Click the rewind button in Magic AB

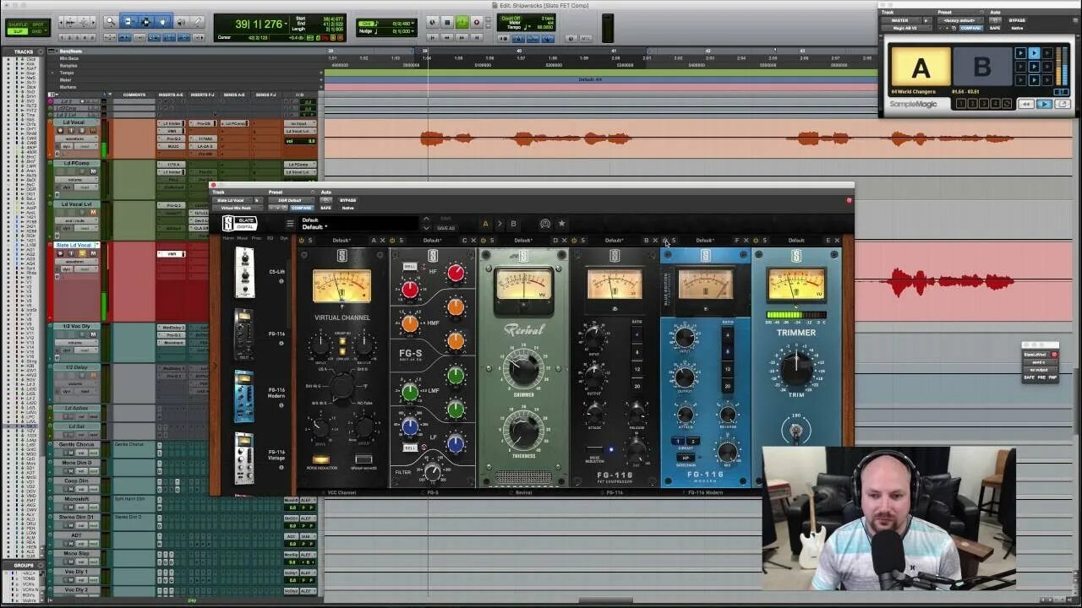coord(1025,104)
